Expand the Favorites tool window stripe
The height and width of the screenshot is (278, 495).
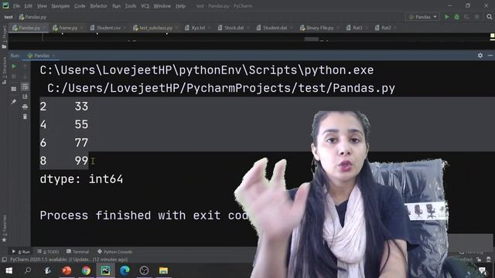pos(4,229)
